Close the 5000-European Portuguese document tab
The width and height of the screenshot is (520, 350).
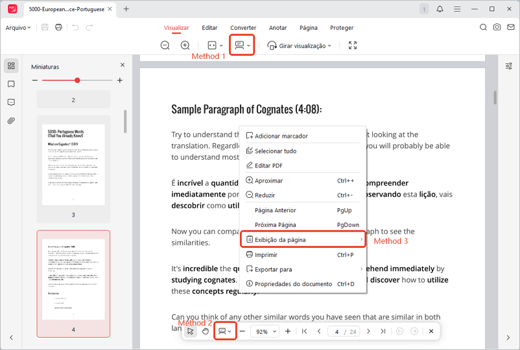tap(110, 9)
